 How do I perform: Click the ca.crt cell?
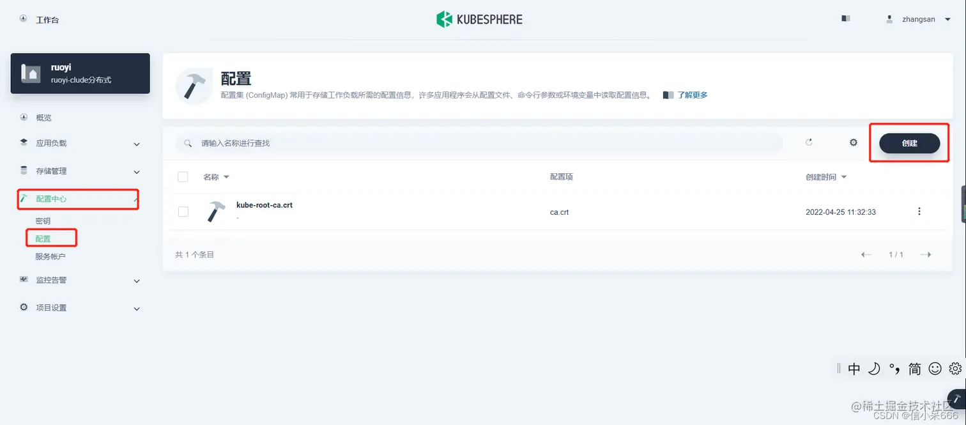559,212
